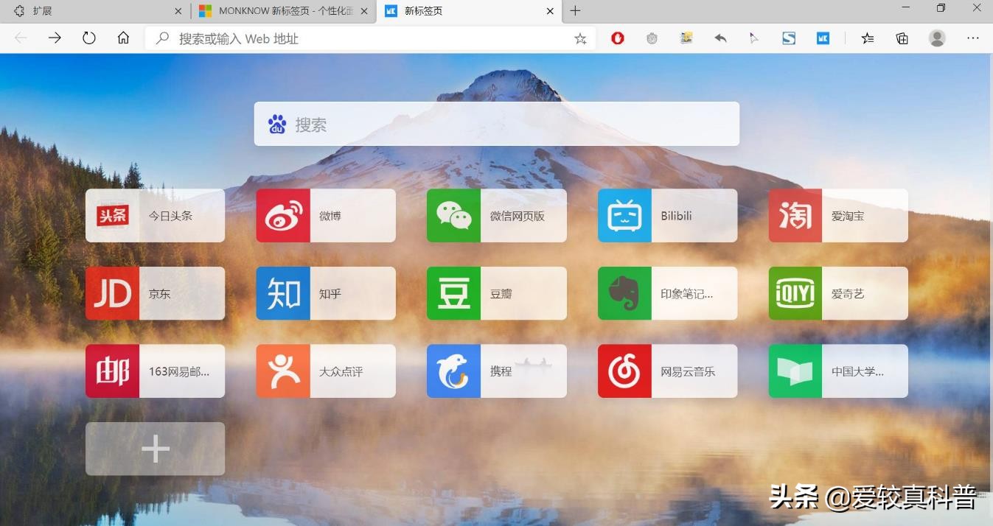Open the Bilibili shortcut
The image size is (993, 526).
tap(666, 215)
